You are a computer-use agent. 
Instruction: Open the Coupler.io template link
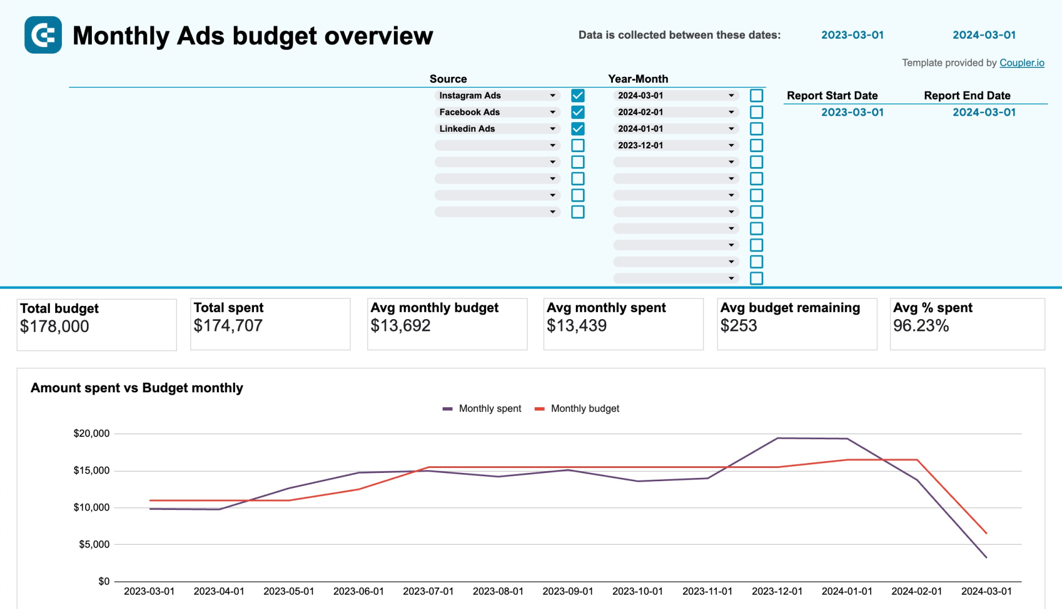point(1022,63)
